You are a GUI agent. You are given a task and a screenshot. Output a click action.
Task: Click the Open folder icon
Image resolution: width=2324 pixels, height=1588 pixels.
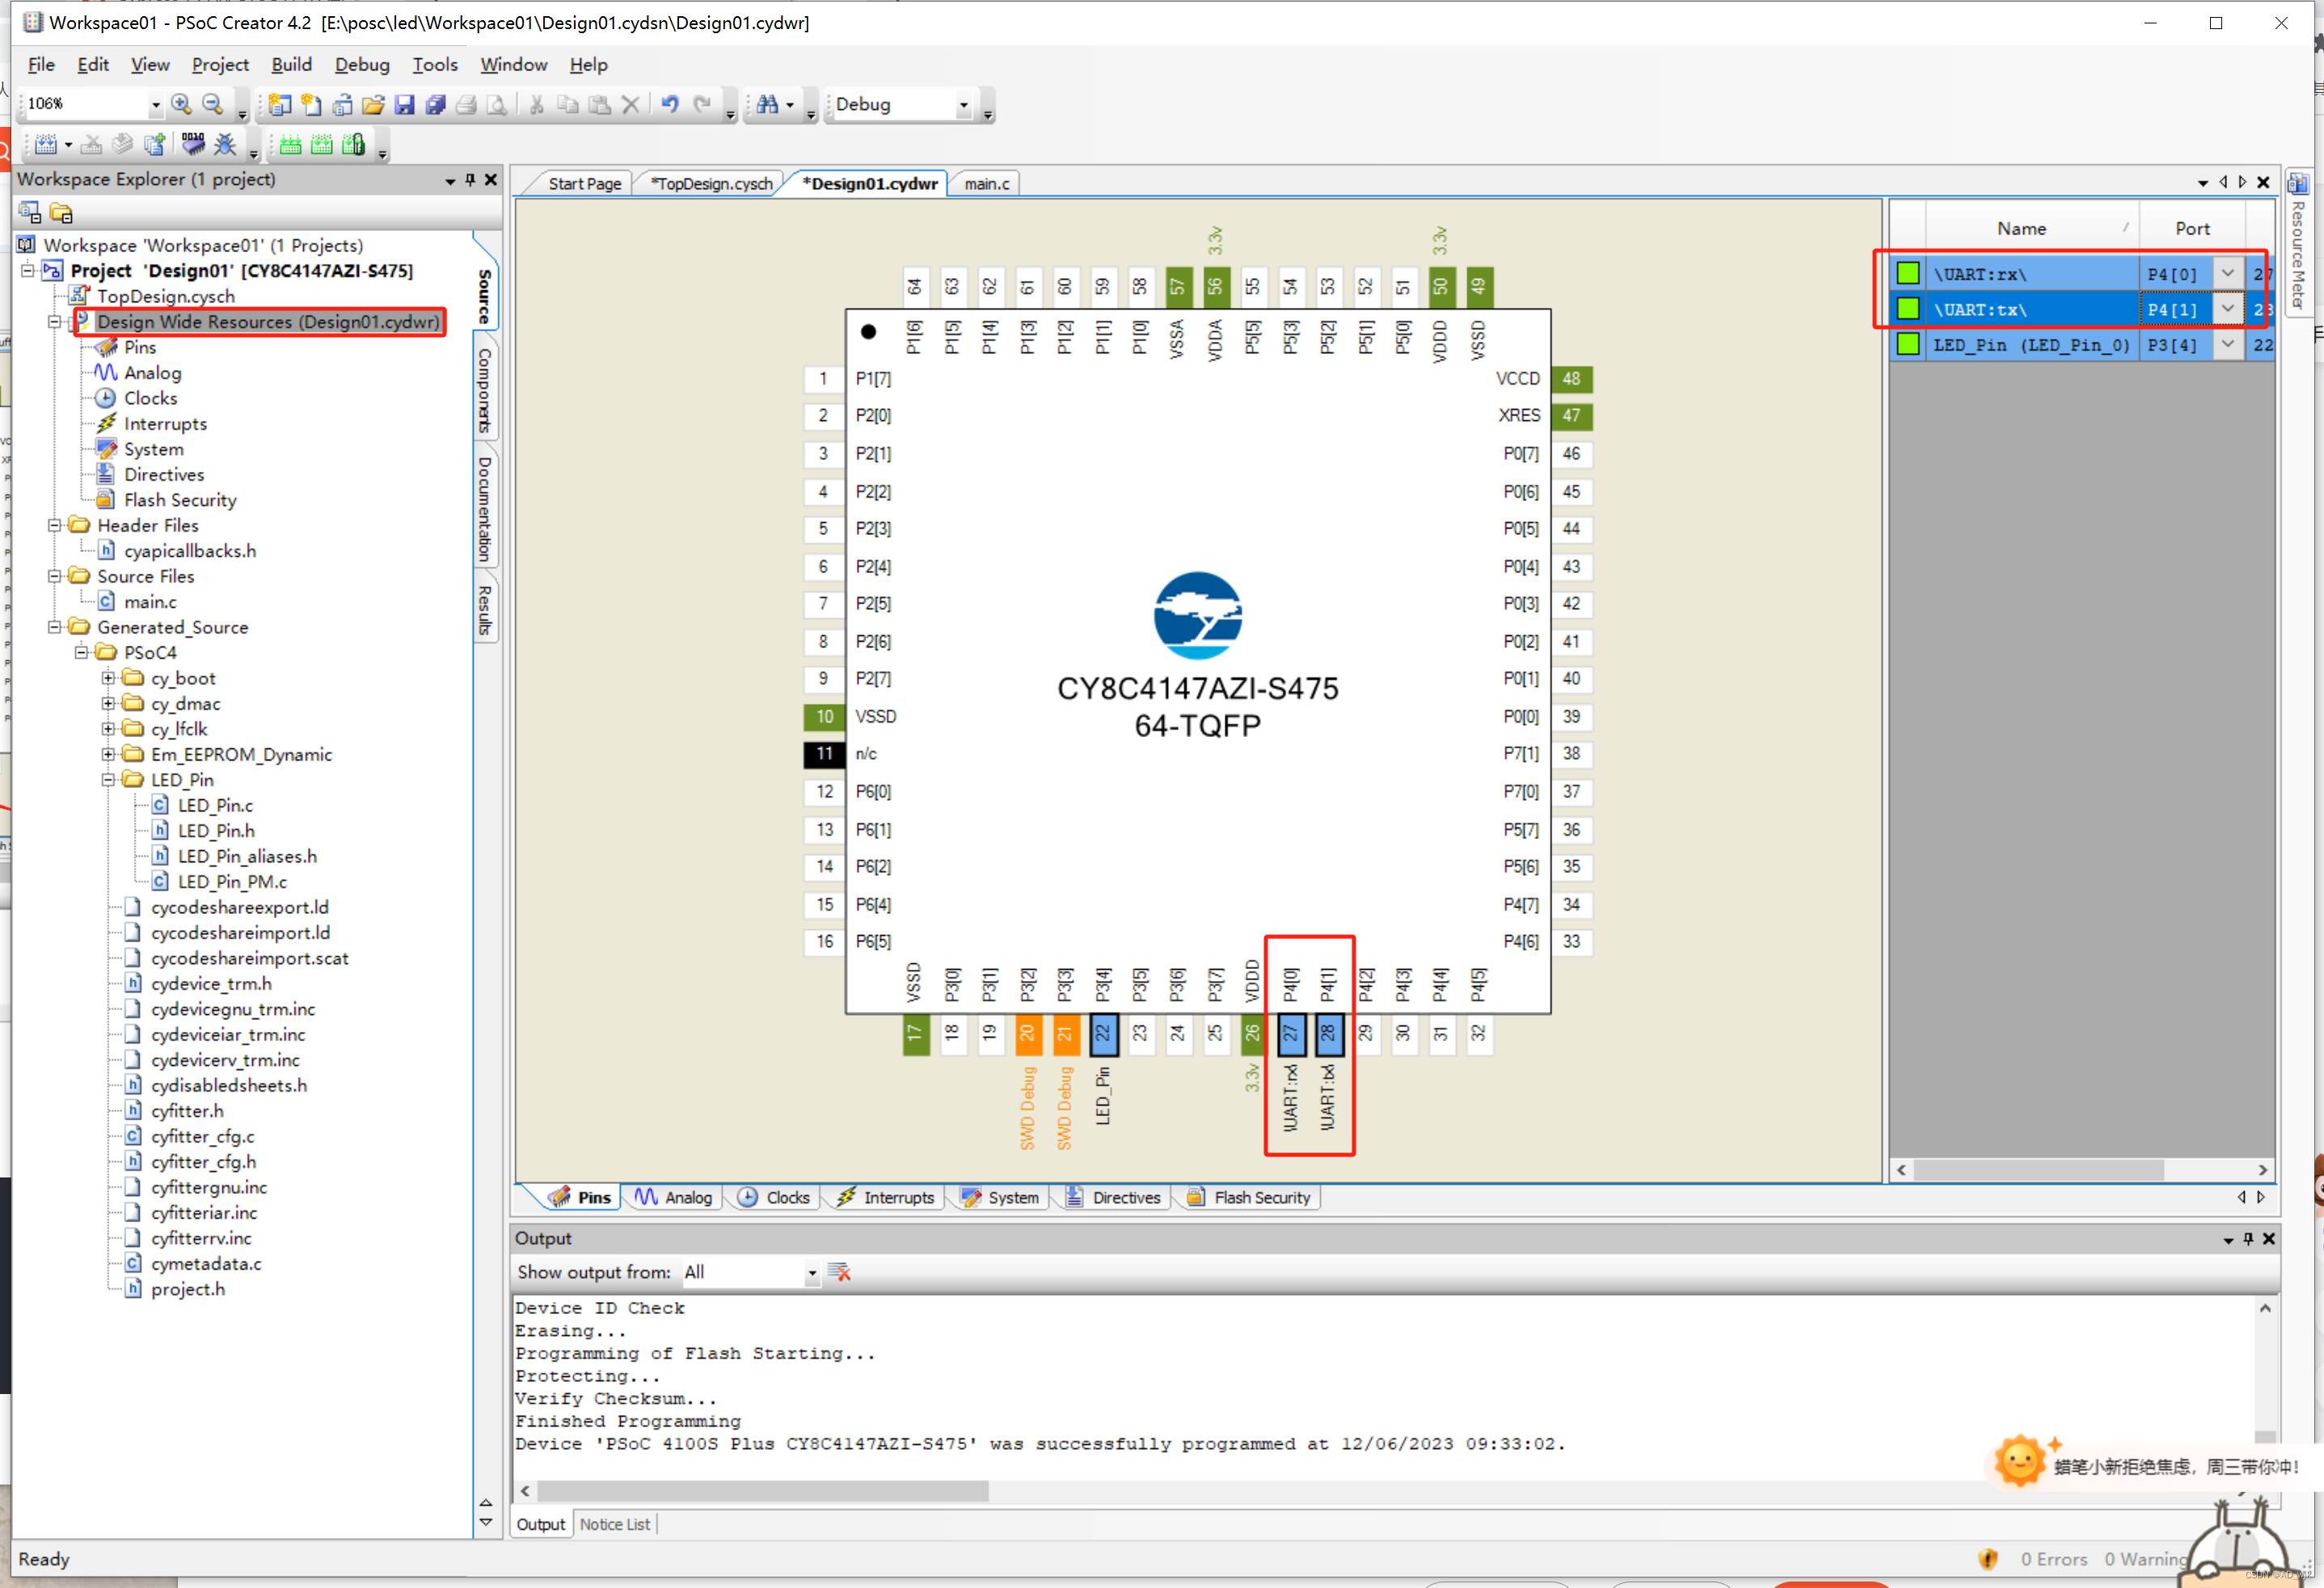373,104
